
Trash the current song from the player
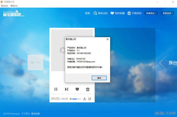pyautogui.click(x=88, y=89)
